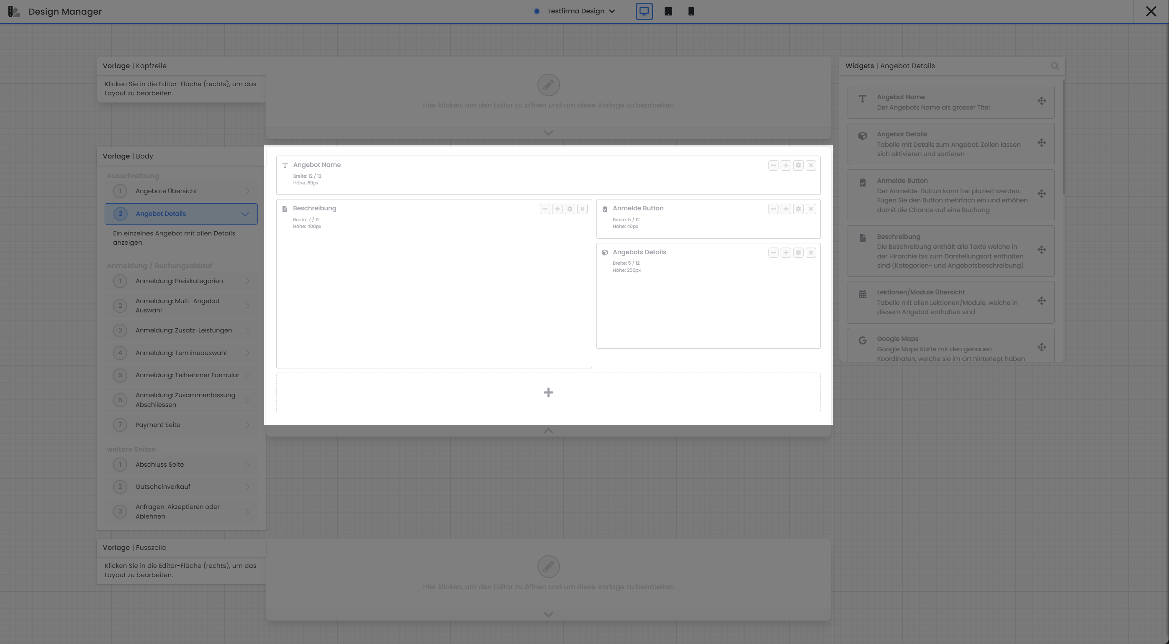
Task: Click the plus icon to add a new widget row
Action: point(548,392)
